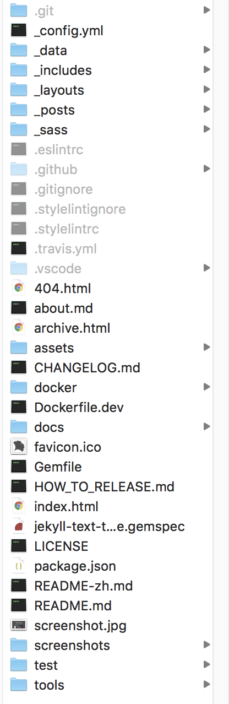Viewport: 229px width, 704px height.
Task: Select the favicon.ico file icon
Action: point(19,447)
